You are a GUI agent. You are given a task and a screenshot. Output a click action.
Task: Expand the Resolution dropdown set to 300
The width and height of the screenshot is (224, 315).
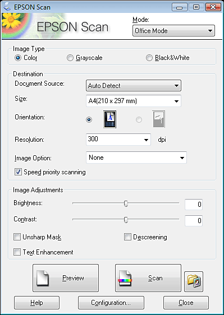(118, 140)
